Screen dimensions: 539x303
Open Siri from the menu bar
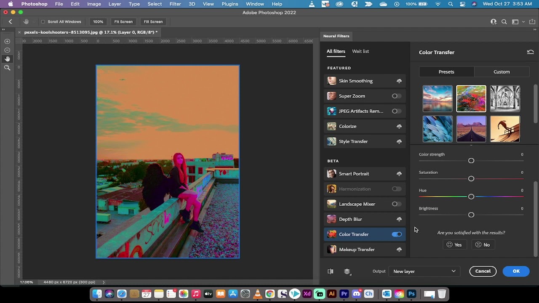click(475, 4)
